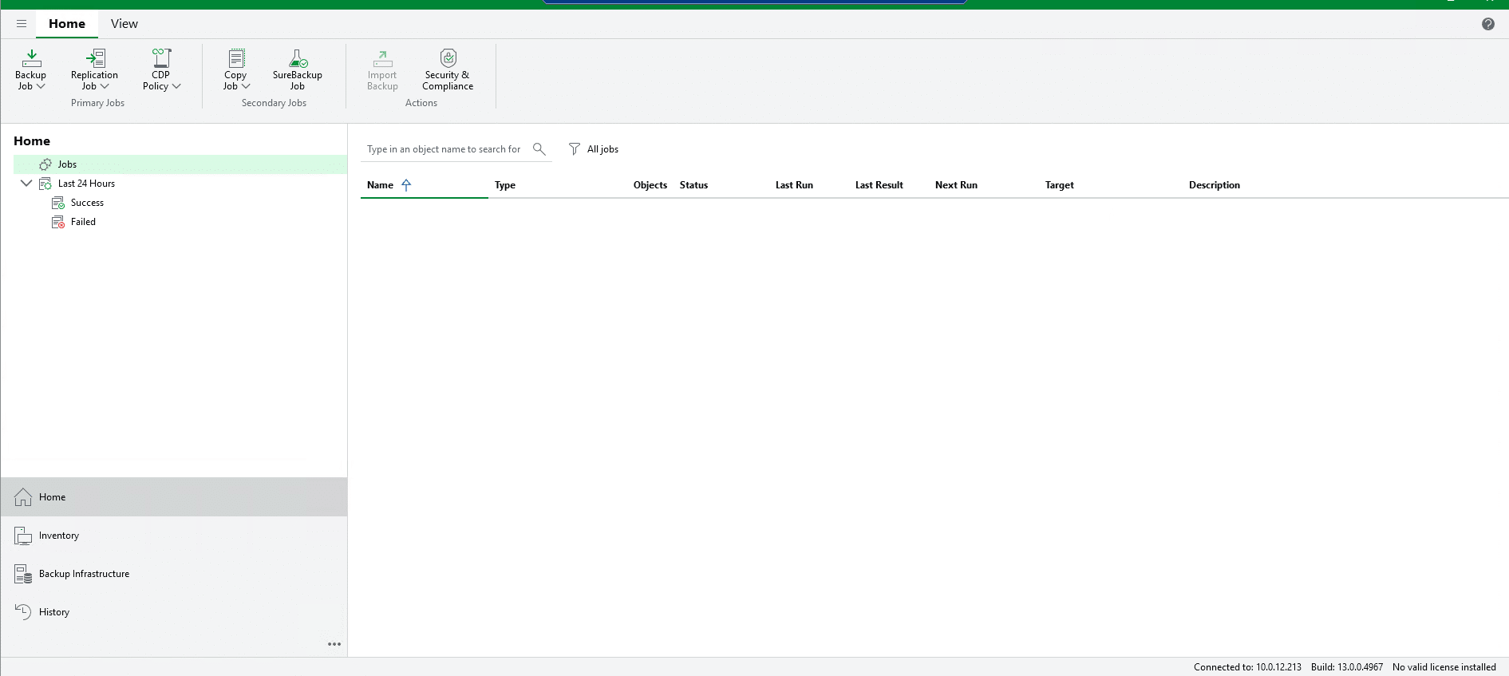Screen dimensions: 1509x676
Task: Open Security & Compliance analyzer
Action: [x=448, y=59]
